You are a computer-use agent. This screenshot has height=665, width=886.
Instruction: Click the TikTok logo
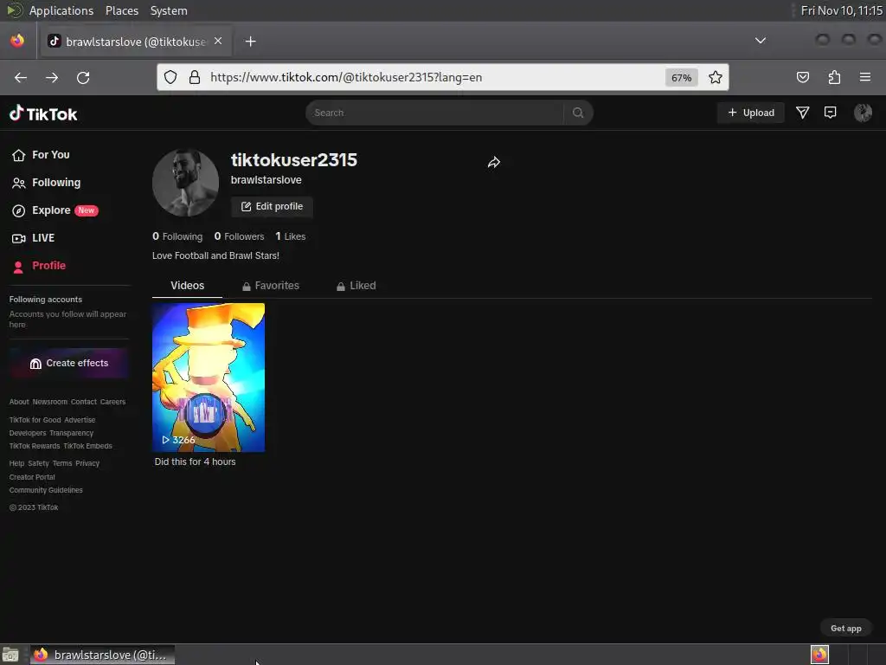[43, 113]
